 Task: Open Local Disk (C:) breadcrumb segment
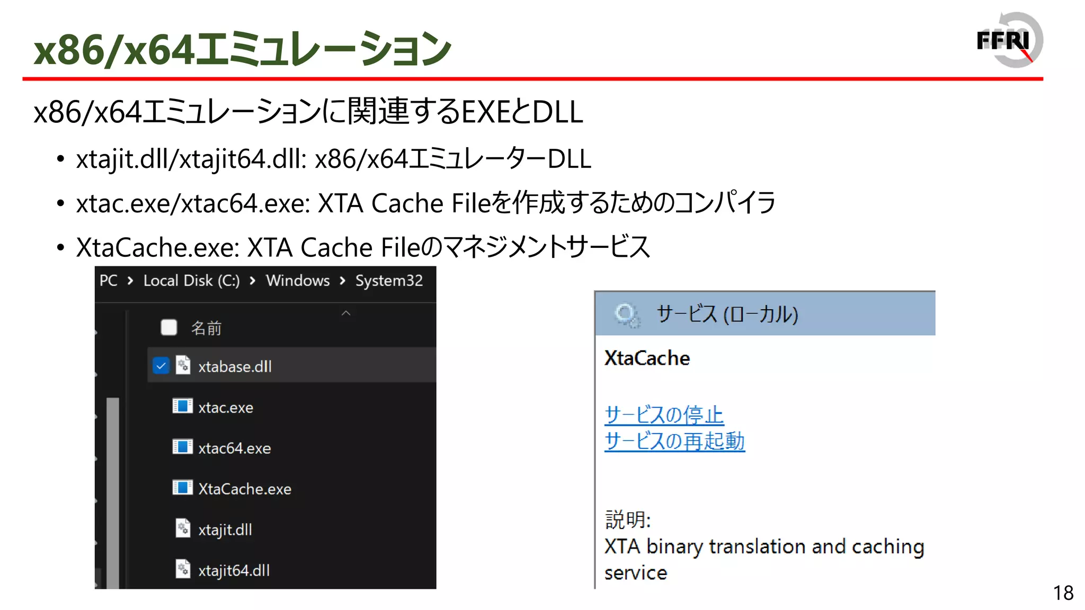point(192,281)
